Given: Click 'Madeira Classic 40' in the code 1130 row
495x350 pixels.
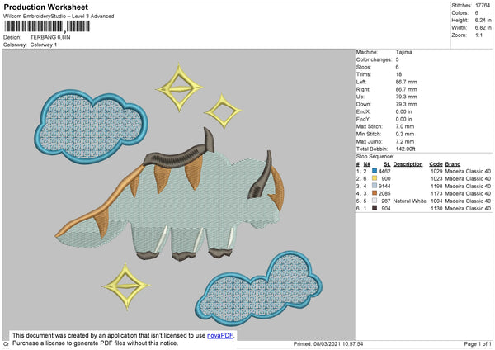Looking at the screenshot, I should coord(468,209).
